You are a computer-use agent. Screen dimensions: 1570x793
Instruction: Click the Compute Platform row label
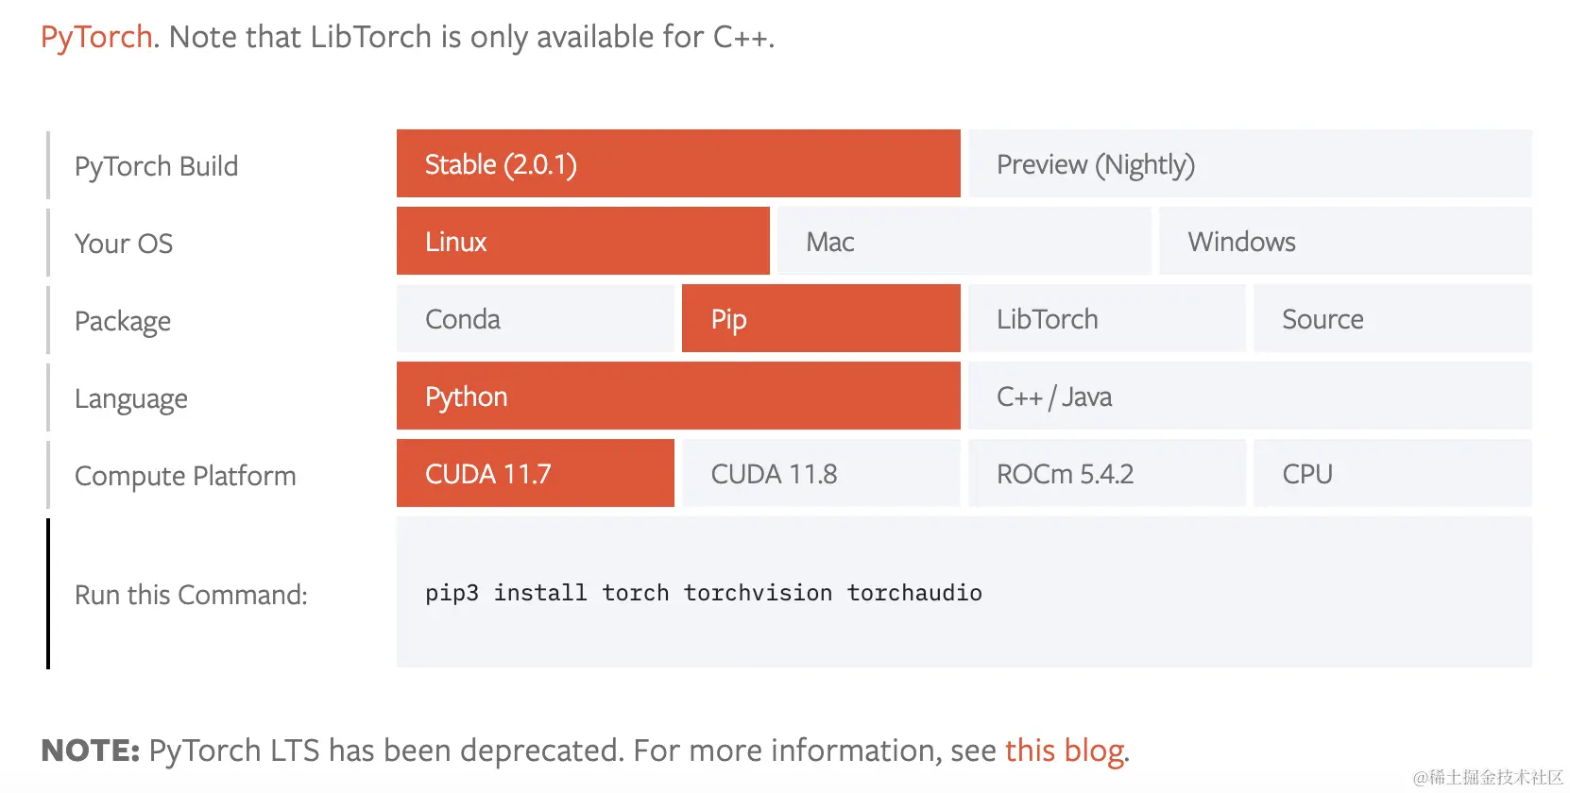click(185, 476)
